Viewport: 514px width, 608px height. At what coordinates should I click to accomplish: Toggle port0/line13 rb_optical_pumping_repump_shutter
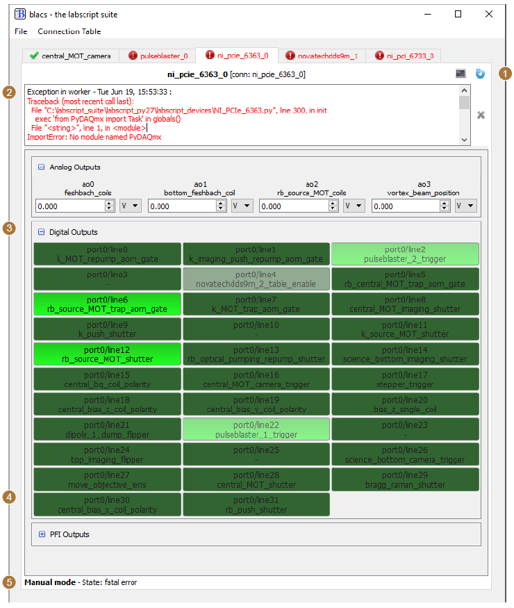pyautogui.click(x=256, y=354)
